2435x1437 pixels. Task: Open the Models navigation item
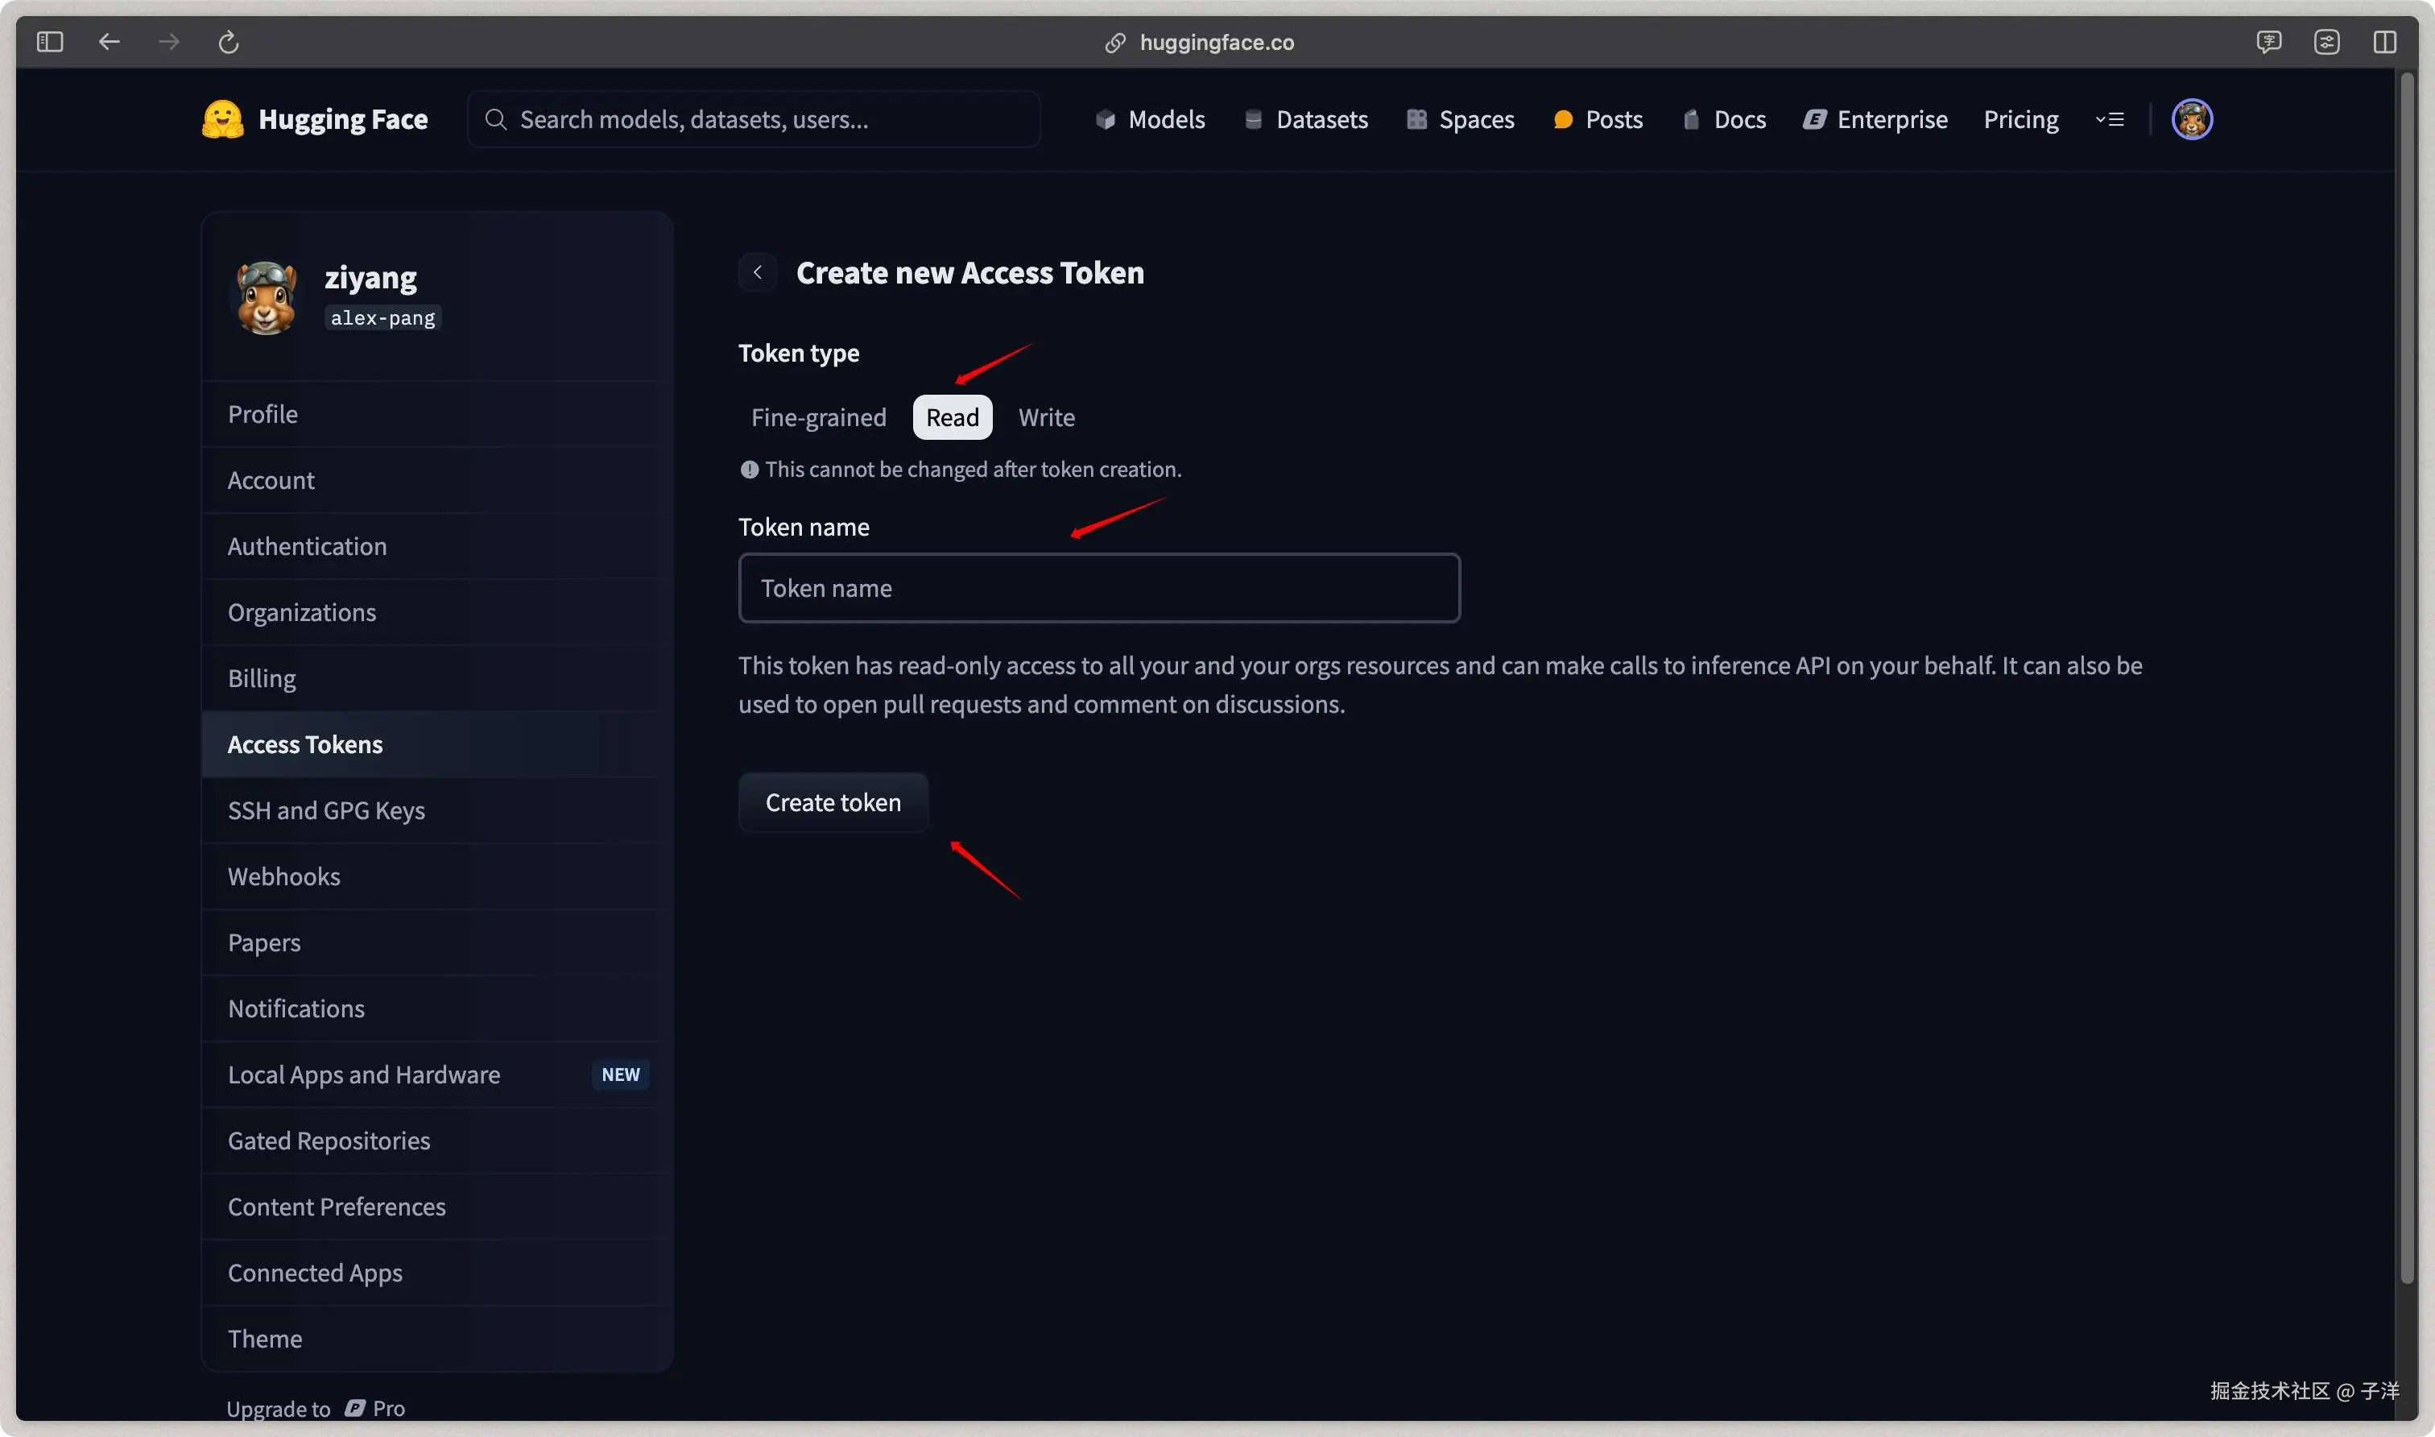coord(1150,119)
